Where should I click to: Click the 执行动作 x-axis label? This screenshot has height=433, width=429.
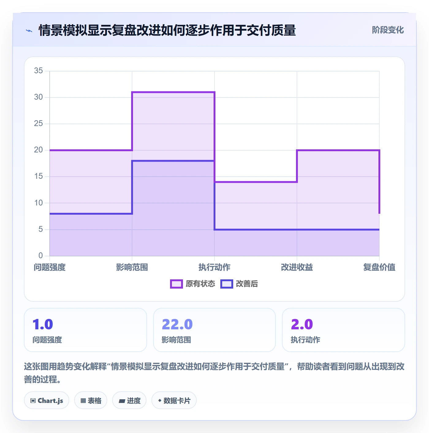coord(214,267)
